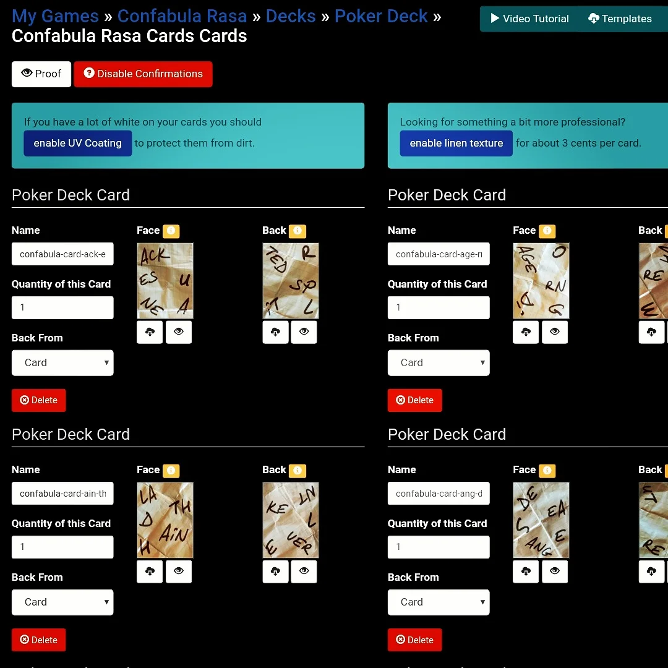Click Disable Confirmations button
Viewport: 668px width, 668px height.
point(143,74)
